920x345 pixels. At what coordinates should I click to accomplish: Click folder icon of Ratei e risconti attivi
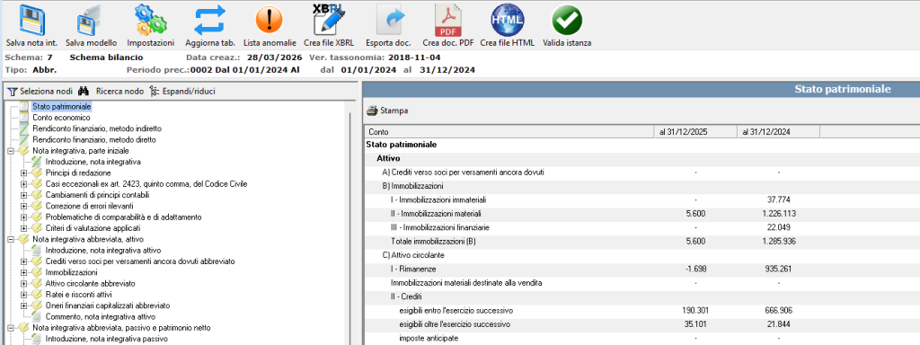[36, 295]
